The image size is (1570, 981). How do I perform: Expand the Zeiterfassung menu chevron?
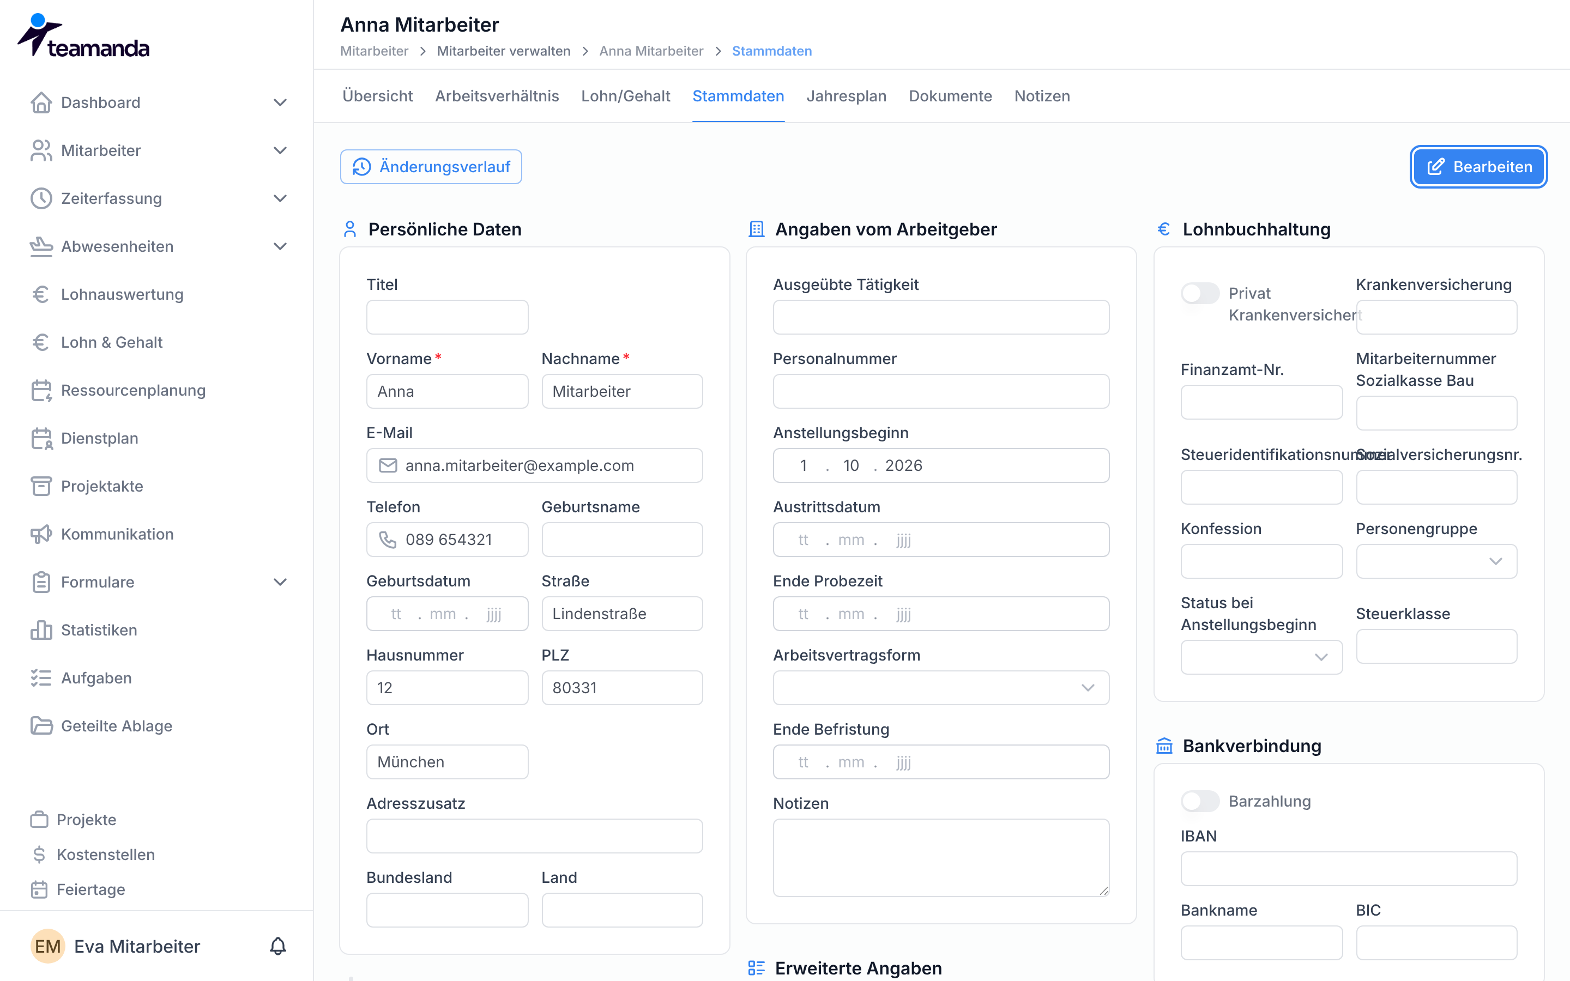(x=280, y=198)
